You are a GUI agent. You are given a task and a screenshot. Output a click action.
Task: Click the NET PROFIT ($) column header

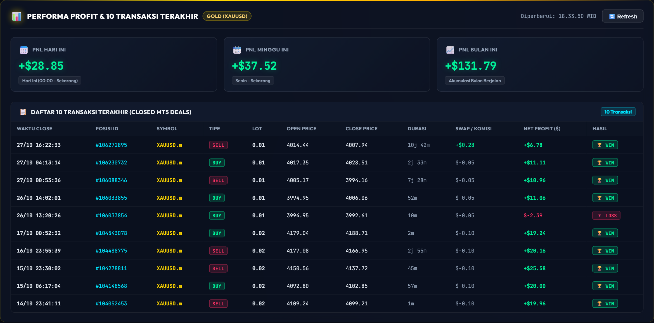[x=542, y=129]
